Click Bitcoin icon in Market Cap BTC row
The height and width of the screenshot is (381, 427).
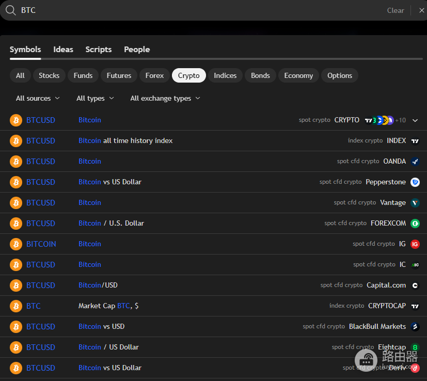click(16, 306)
